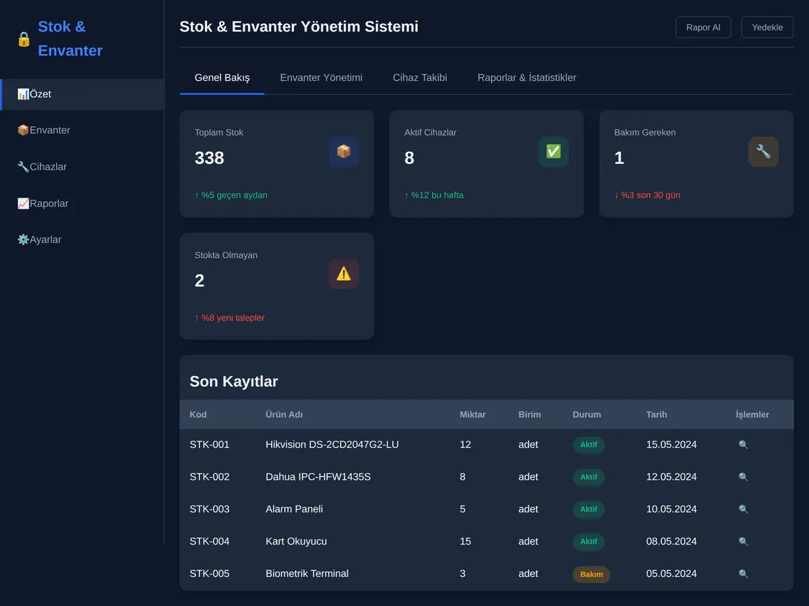Click the Biometrik Terminal product name
The image size is (809, 606).
point(307,574)
